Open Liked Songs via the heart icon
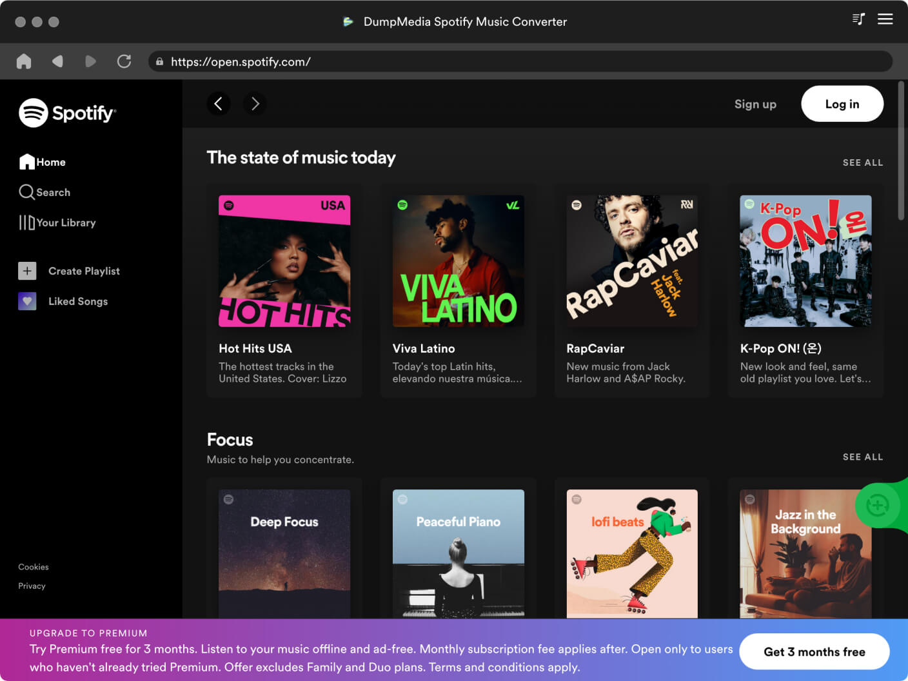The height and width of the screenshot is (681, 908). point(27,301)
